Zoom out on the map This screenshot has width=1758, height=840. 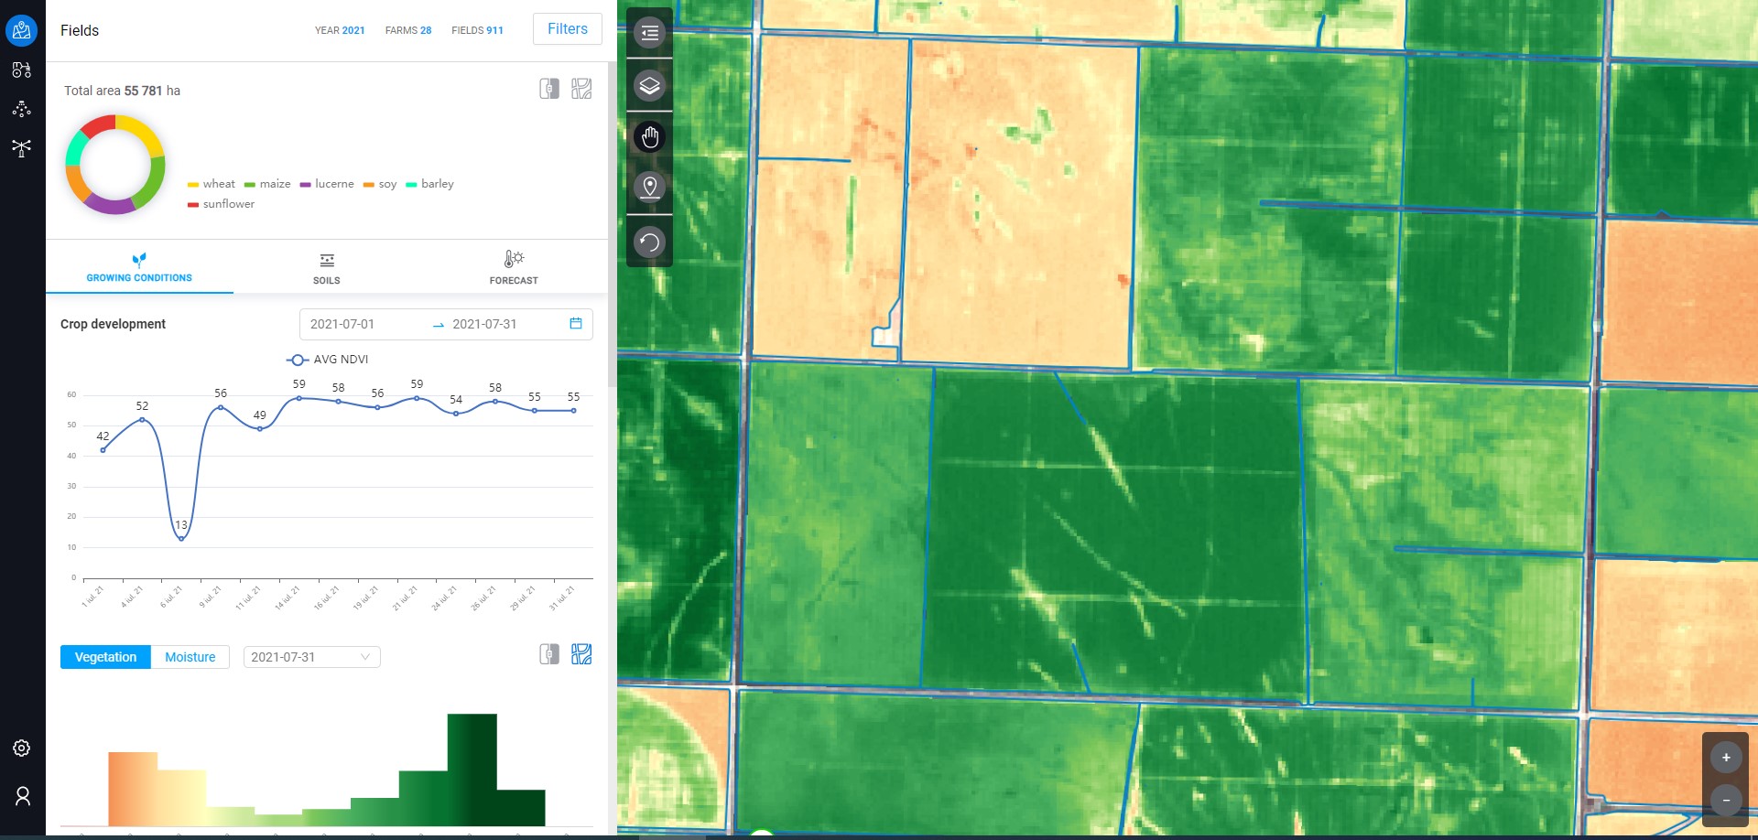(1726, 800)
